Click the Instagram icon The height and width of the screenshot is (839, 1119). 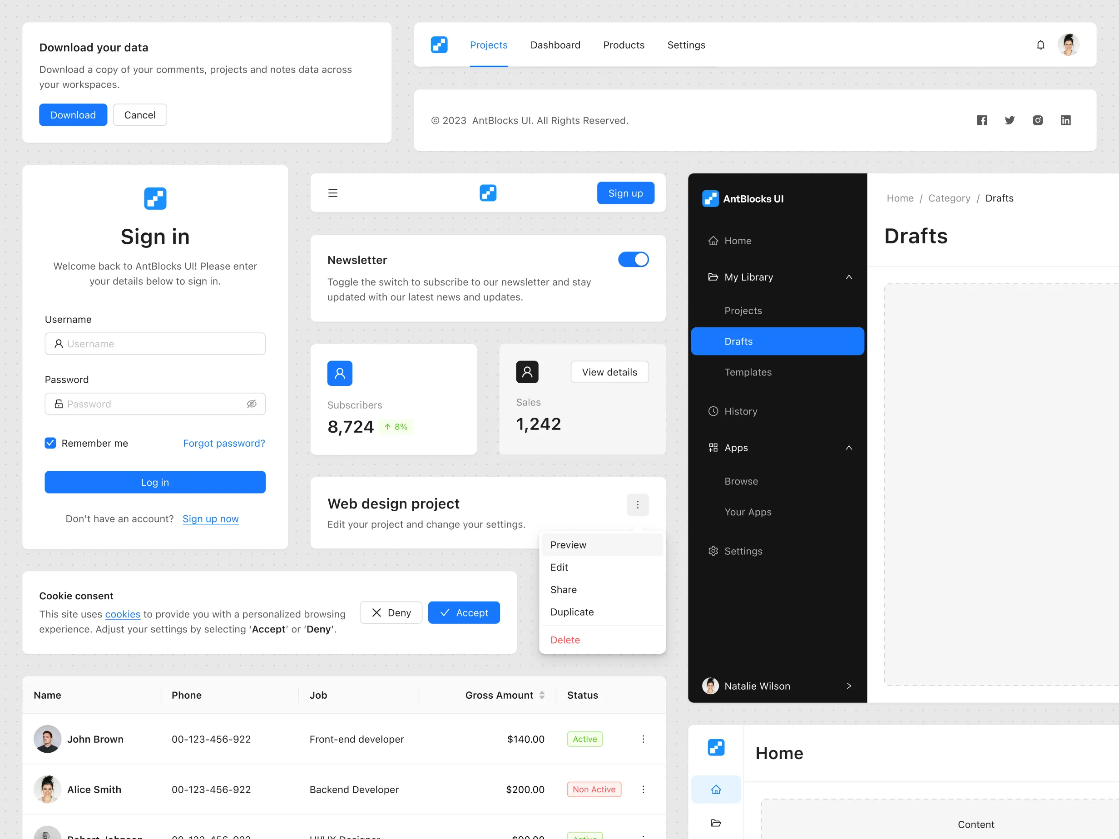click(1038, 120)
